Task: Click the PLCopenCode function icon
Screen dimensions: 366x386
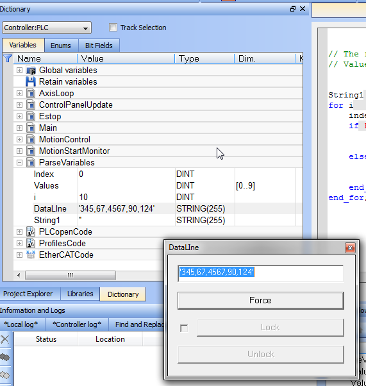Action: click(31, 231)
